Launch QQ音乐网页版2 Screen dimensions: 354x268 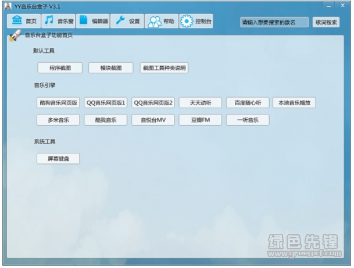tap(153, 103)
